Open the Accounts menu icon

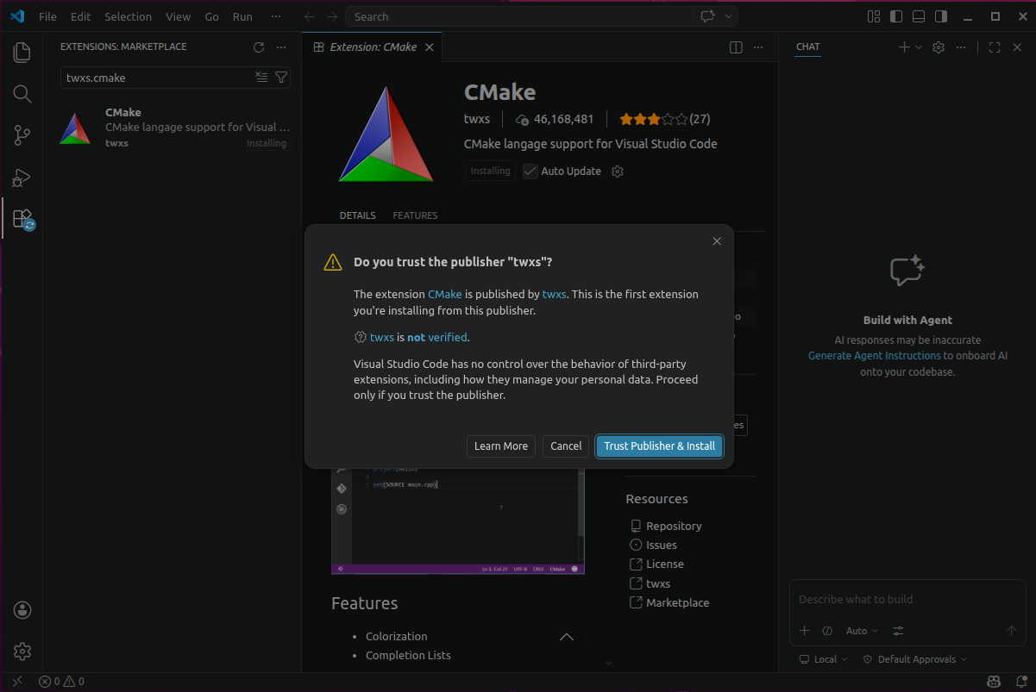(x=22, y=610)
